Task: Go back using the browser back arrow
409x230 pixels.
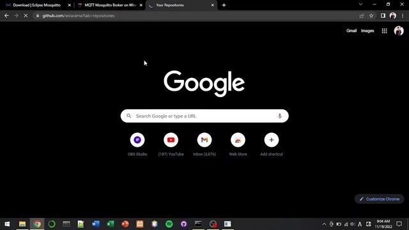Action: click(6, 16)
